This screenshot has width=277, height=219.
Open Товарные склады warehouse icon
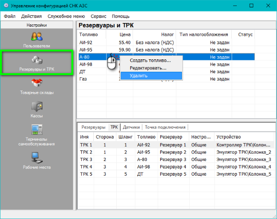pos(36,84)
